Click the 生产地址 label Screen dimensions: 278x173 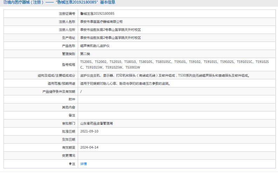coord(69,38)
